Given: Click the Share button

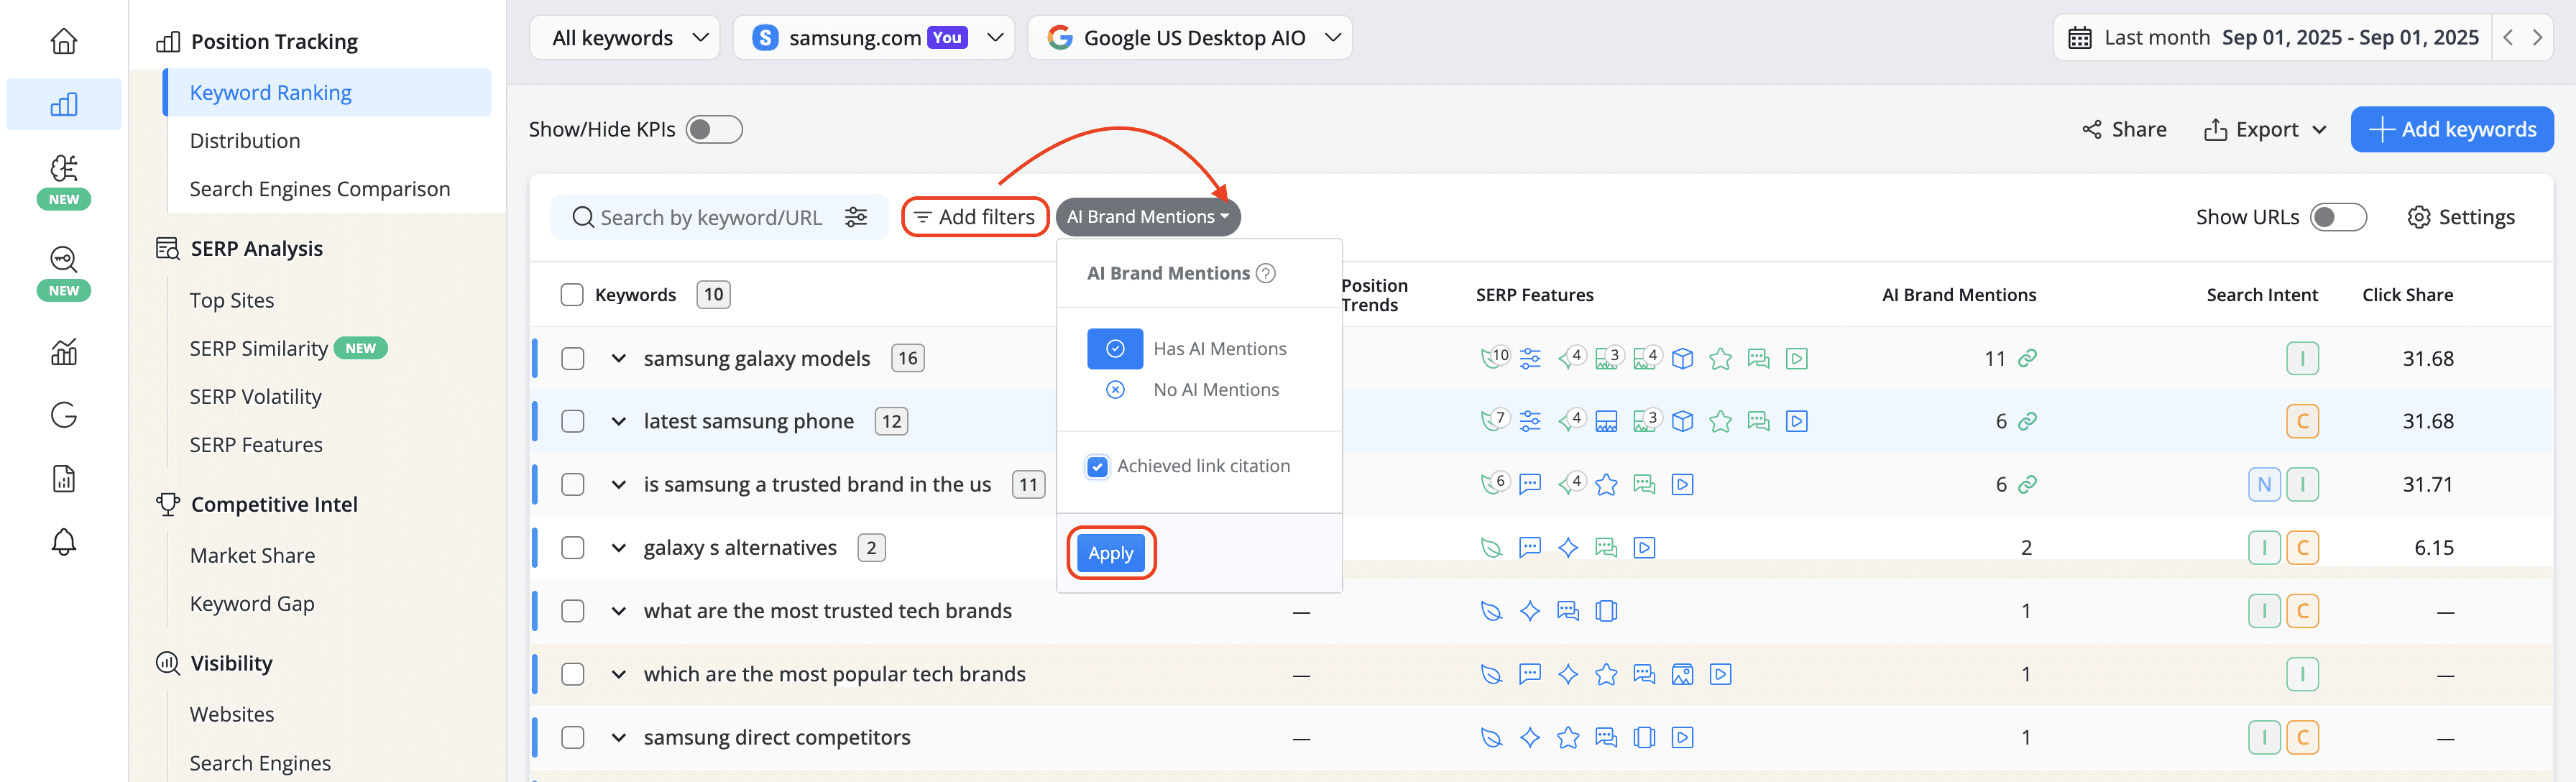Looking at the screenshot, I should coord(2124,130).
